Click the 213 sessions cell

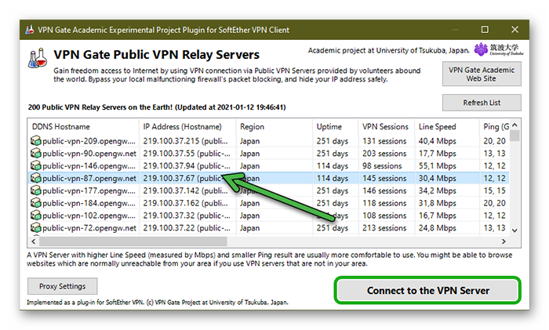pos(384,228)
